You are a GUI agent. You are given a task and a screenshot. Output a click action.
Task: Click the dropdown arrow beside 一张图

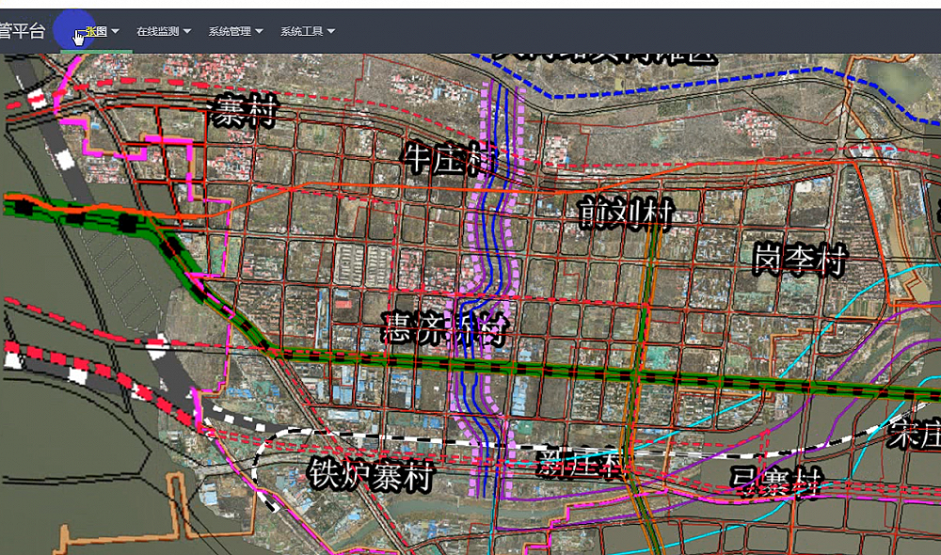click(115, 31)
